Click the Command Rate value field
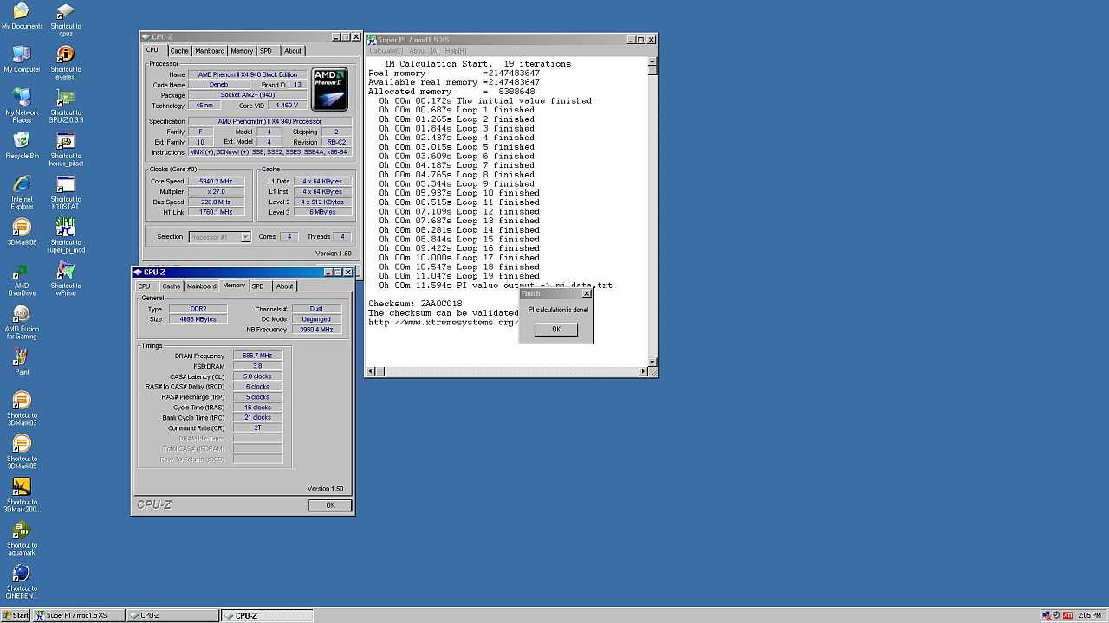Image resolution: width=1109 pixels, height=623 pixels. pyautogui.click(x=258, y=428)
